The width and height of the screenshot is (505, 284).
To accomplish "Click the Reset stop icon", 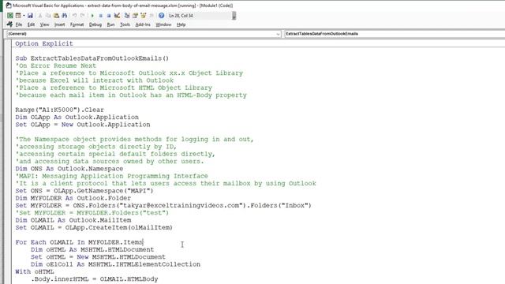I will coord(109,16).
